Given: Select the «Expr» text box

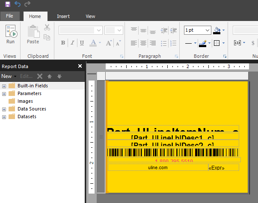Looking at the screenshot, I should click(x=223, y=167).
